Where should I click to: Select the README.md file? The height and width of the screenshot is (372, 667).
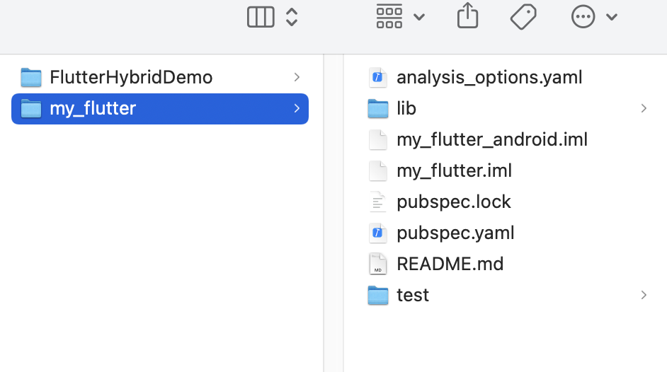(x=450, y=264)
